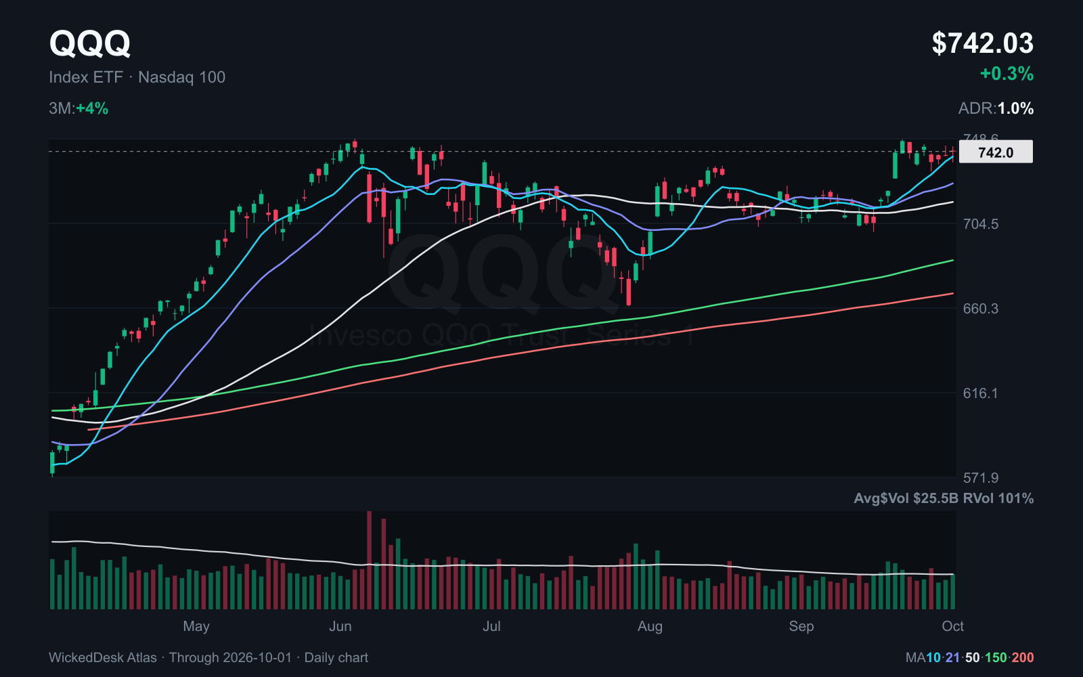The height and width of the screenshot is (677, 1083).
Task: Click the 3M:+4% performance label
Action: pyautogui.click(x=79, y=108)
